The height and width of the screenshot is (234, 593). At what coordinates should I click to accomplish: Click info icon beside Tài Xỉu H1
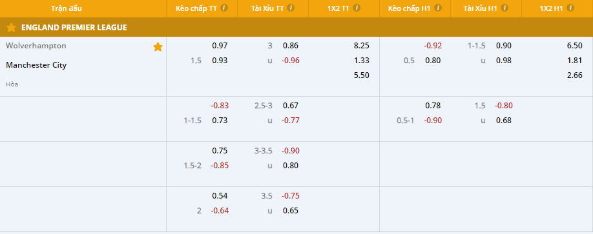click(504, 8)
